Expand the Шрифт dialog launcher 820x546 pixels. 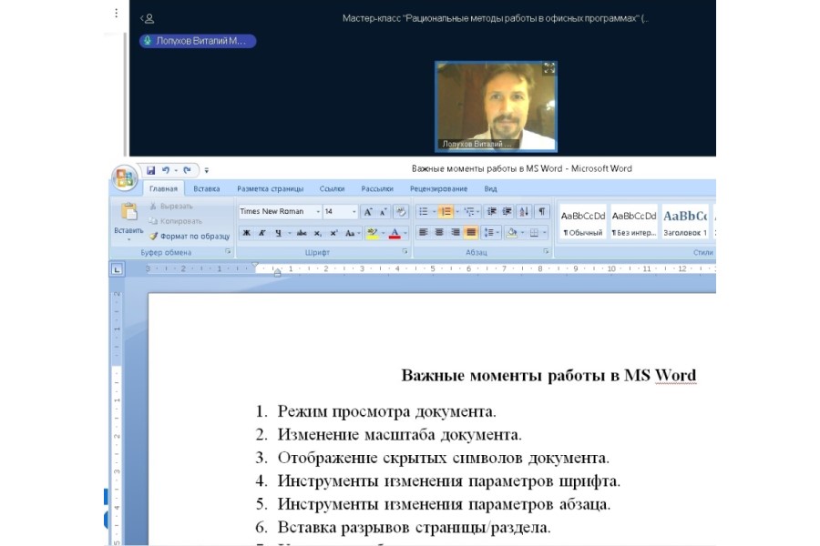tap(405, 252)
